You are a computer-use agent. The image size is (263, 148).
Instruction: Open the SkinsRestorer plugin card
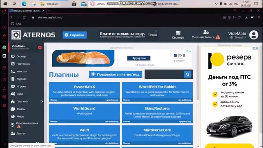[x=157, y=113]
